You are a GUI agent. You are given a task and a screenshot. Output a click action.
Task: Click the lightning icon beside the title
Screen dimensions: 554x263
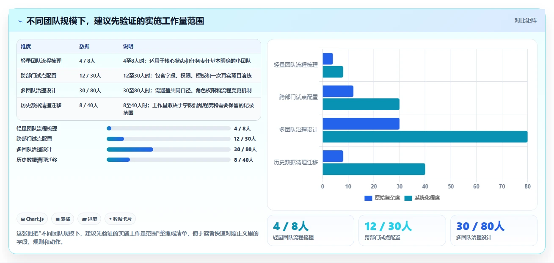20,21
